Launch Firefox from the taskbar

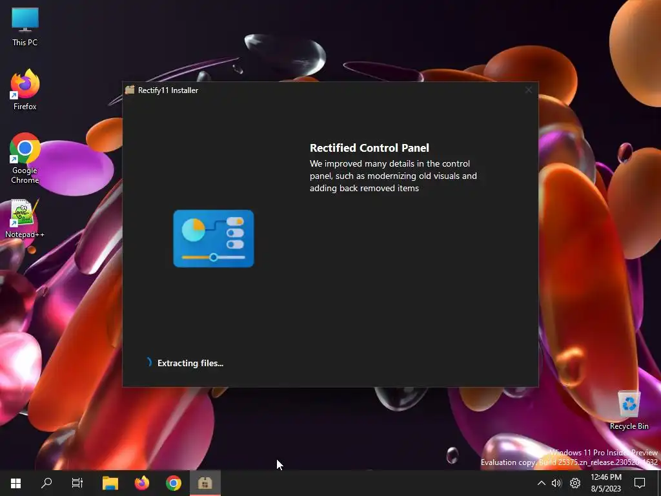pyautogui.click(x=142, y=483)
